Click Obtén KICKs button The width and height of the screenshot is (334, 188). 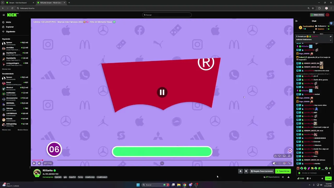(317, 15)
